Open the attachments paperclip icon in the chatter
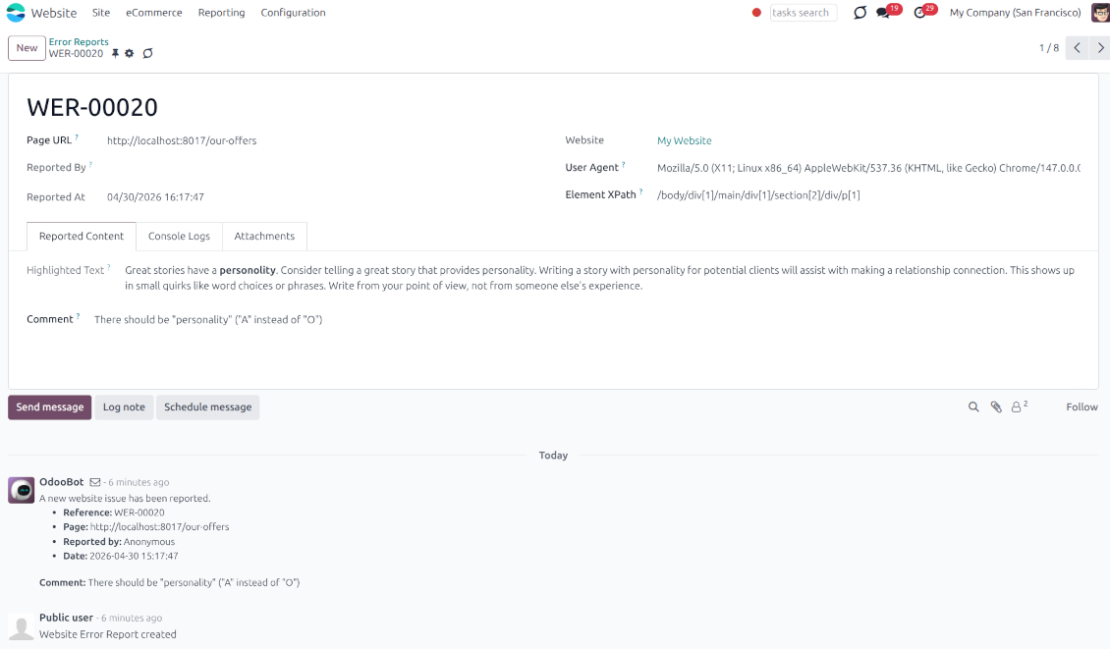 point(995,406)
